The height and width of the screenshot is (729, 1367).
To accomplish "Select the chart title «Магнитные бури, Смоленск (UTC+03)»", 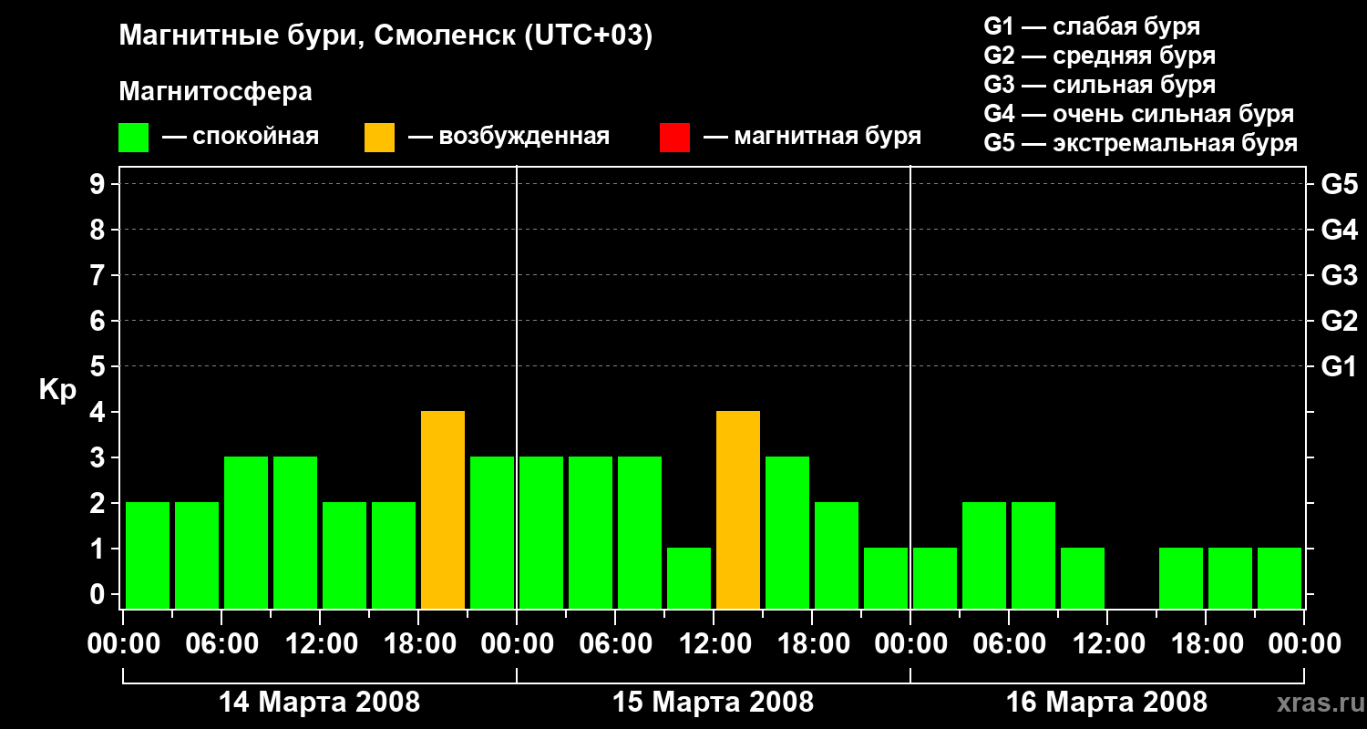I will tap(385, 36).
